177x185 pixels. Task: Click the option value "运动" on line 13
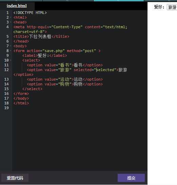pos(65,79)
